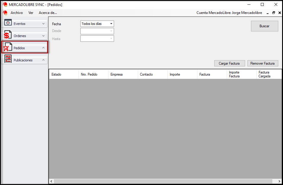Sort by the Importe column header
This screenshot has width=283, height=185.
coord(182,74)
